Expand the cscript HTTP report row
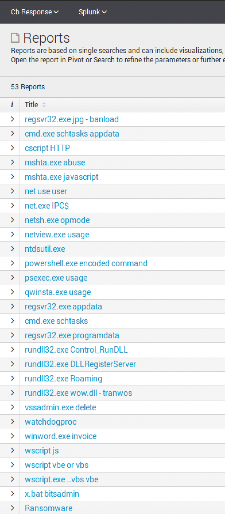Screen dimensions: 225x514 [12, 148]
